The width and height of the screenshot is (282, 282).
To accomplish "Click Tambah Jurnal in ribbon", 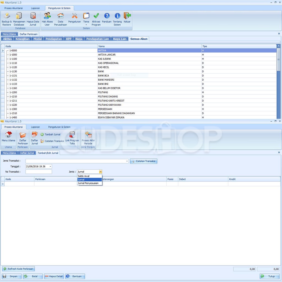I will pyautogui.click(x=51, y=134).
